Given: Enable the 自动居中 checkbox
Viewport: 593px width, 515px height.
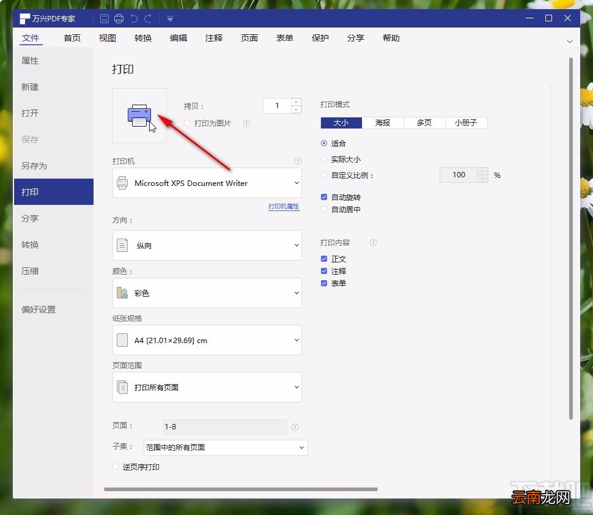Looking at the screenshot, I should point(324,209).
